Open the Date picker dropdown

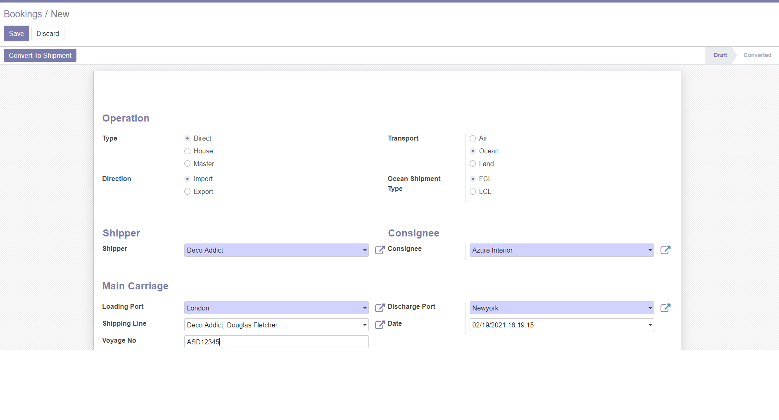pos(650,325)
